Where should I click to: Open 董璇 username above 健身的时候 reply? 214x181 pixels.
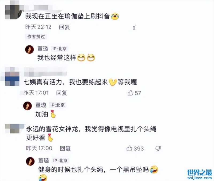[44, 160]
